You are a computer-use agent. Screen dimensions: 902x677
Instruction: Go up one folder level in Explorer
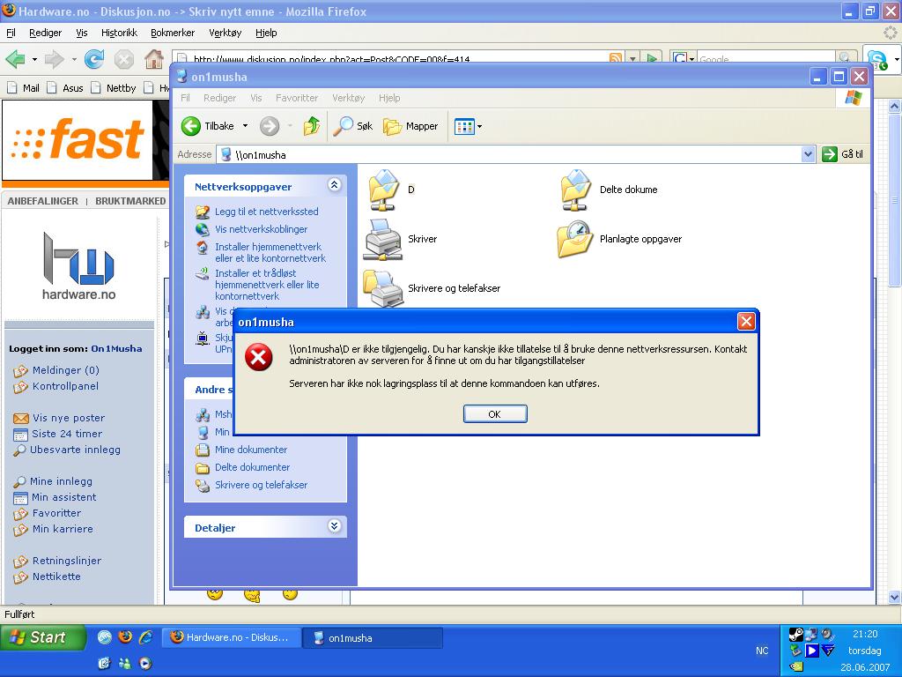(311, 126)
